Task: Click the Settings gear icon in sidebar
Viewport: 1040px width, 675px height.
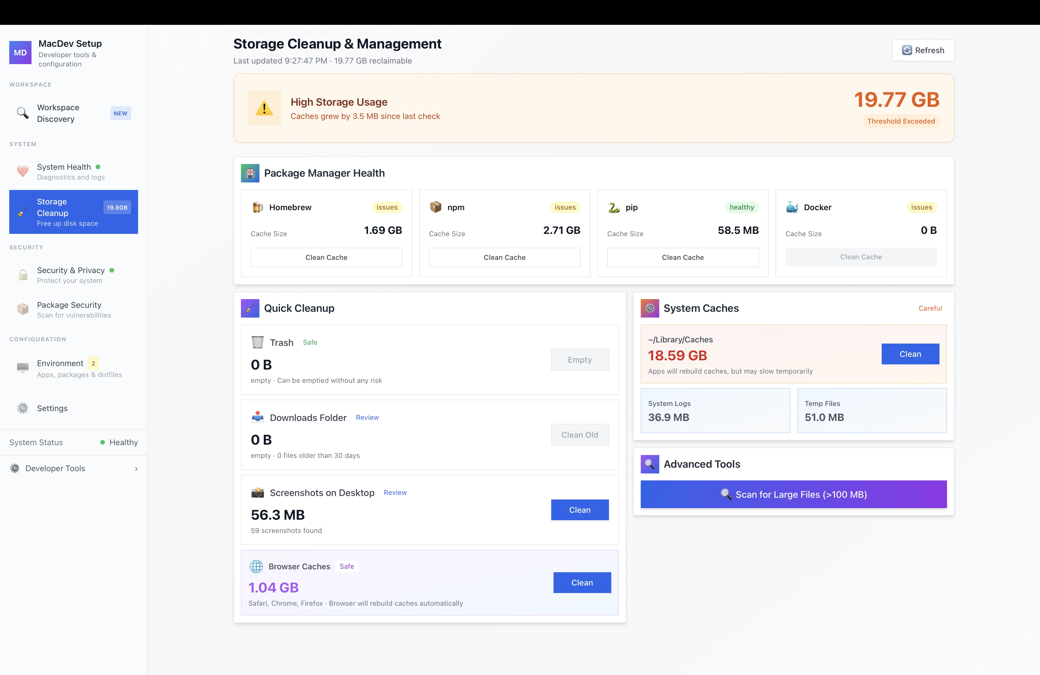Action: point(23,408)
